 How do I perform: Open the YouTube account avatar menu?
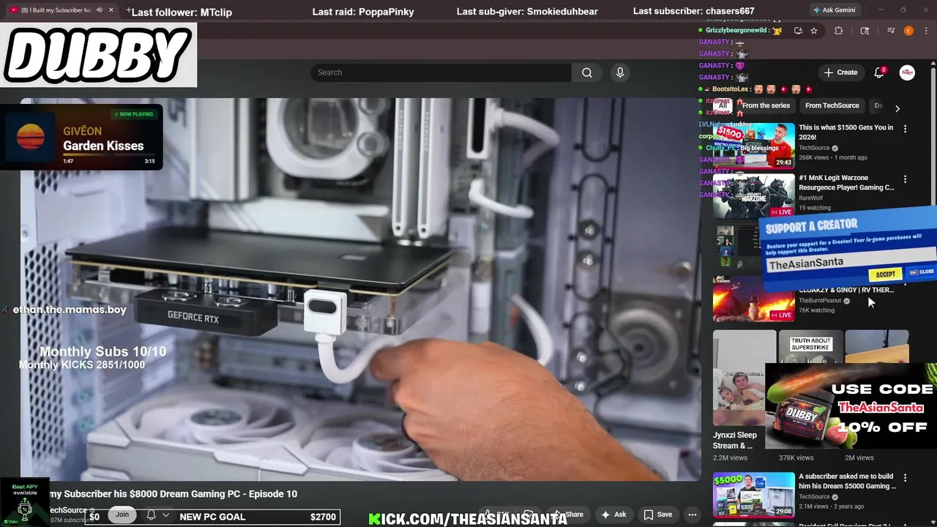[907, 72]
